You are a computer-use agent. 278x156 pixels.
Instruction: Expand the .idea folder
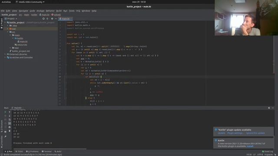[8, 26]
